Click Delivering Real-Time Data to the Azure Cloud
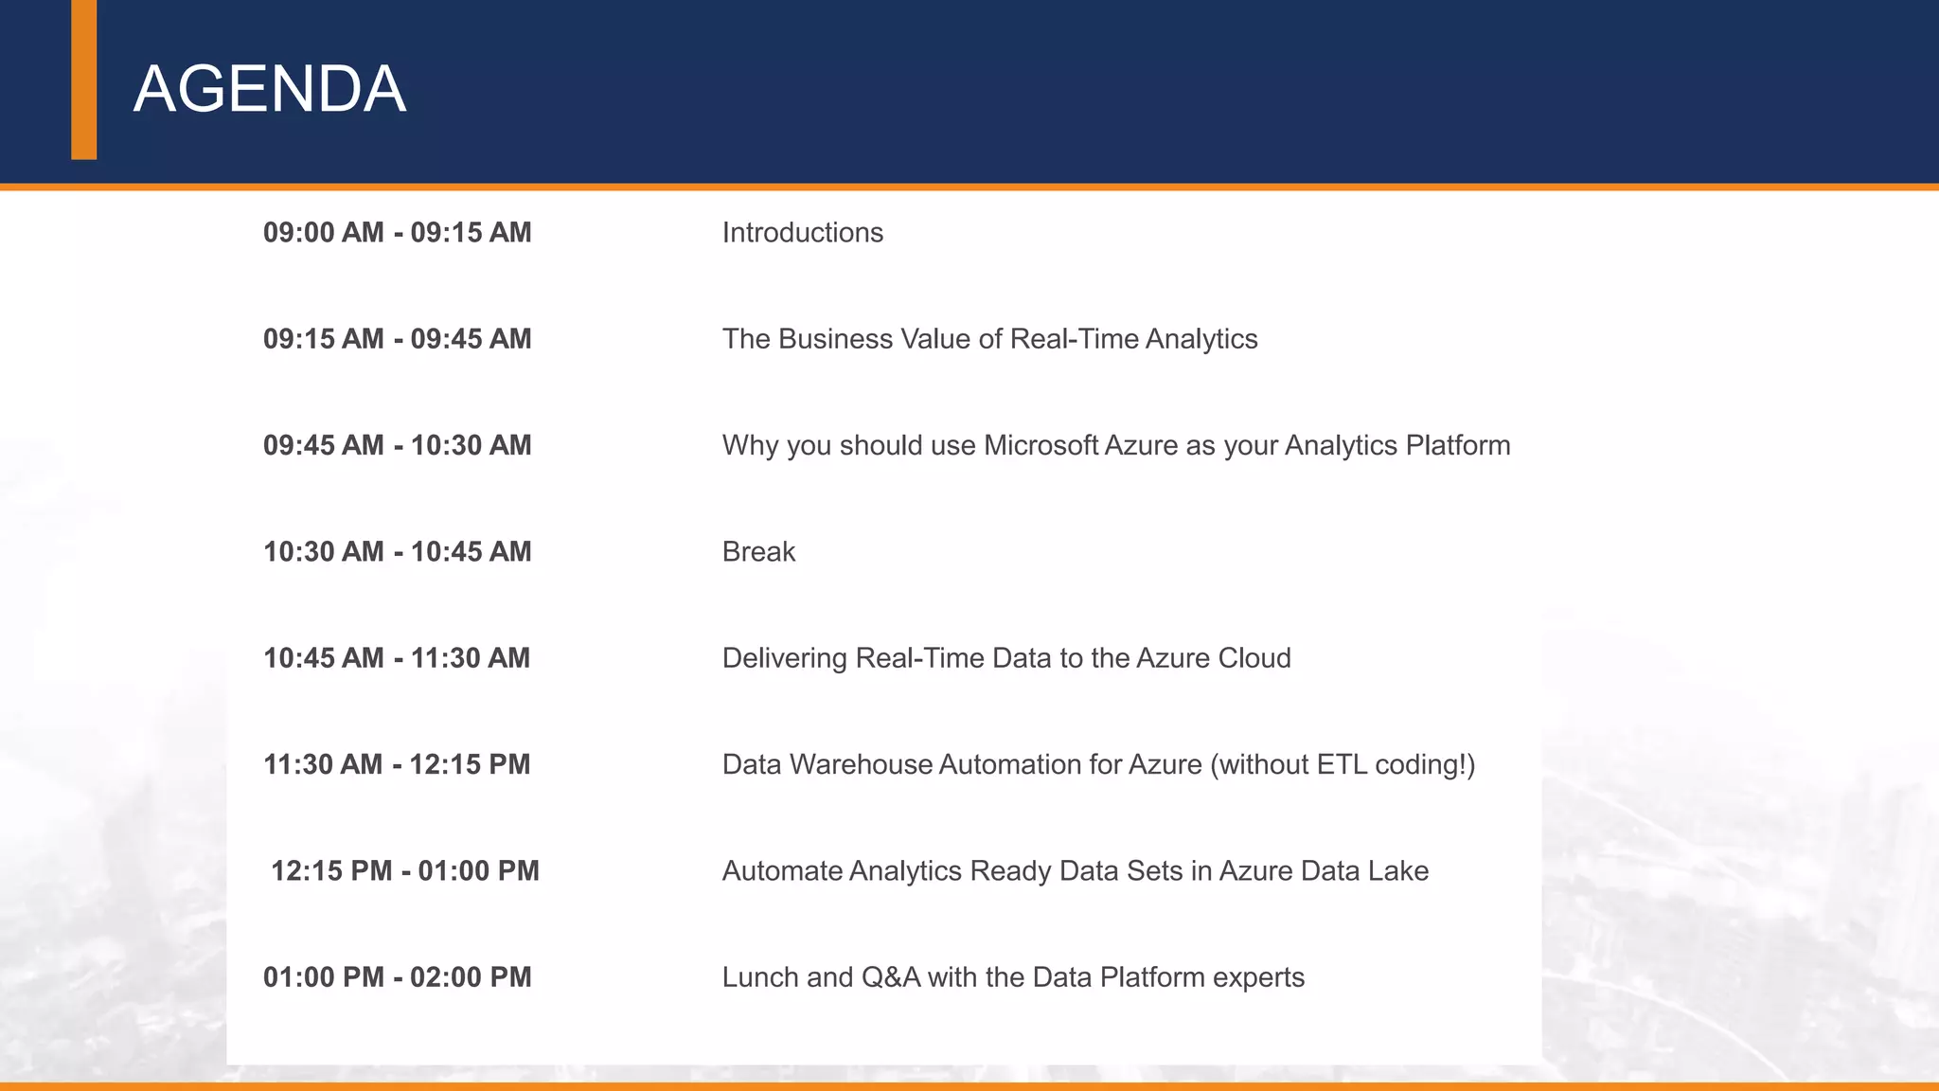The width and height of the screenshot is (1939, 1091). 1005,658
